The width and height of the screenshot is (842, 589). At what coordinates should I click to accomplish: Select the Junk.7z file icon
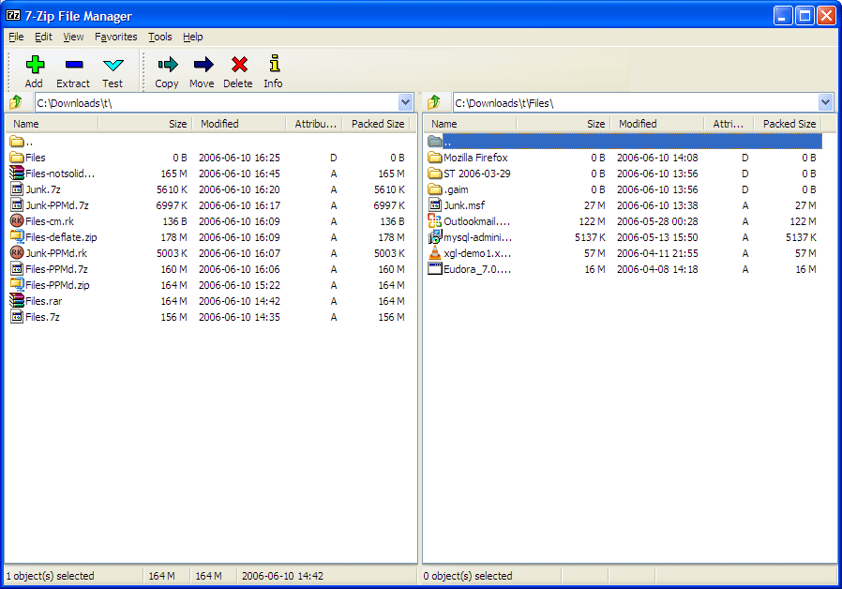tap(17, 189)
